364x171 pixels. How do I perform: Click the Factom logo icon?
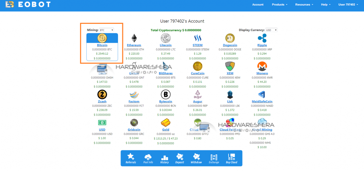134,95
